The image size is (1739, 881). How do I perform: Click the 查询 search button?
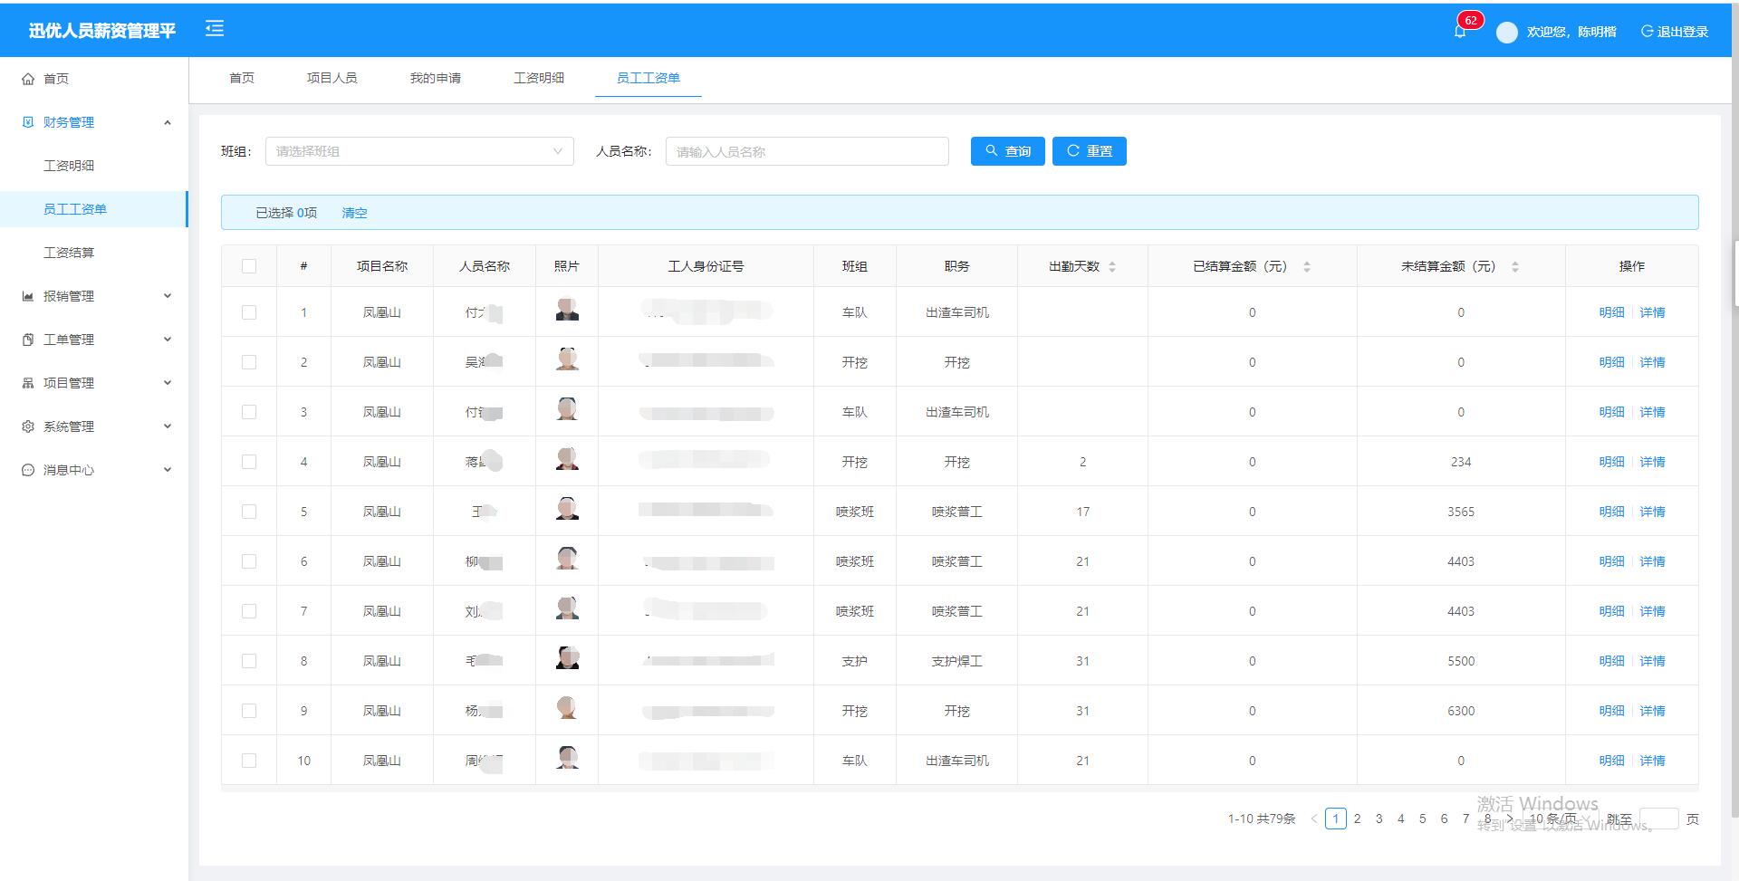tap(1007, 151)
